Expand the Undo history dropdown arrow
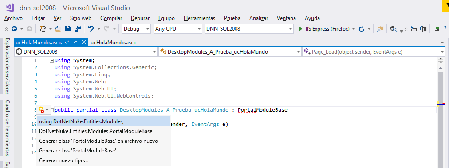 coord(99,29)
